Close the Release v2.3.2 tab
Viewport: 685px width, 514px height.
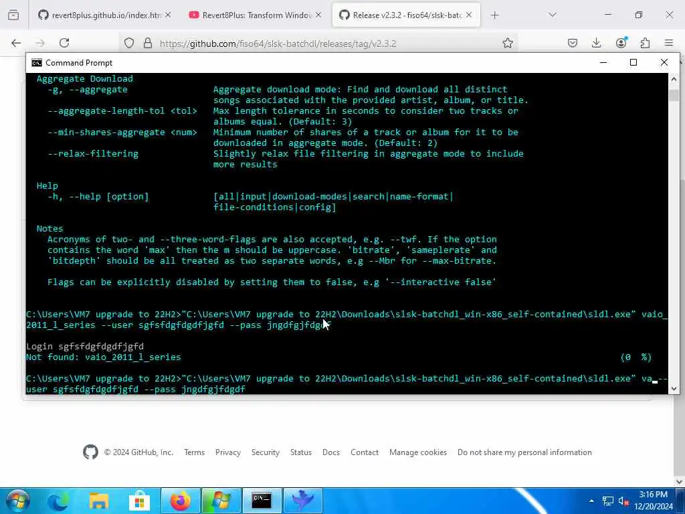pyautogui.click(x=469, y=15)
